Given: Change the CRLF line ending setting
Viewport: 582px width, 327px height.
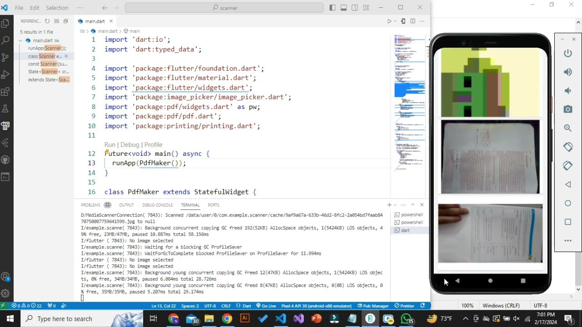Looking at the screenshot, I should point(226,306).
